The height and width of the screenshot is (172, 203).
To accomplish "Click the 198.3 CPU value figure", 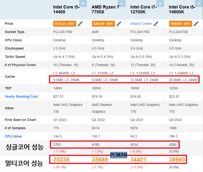I will pos(173,136).
